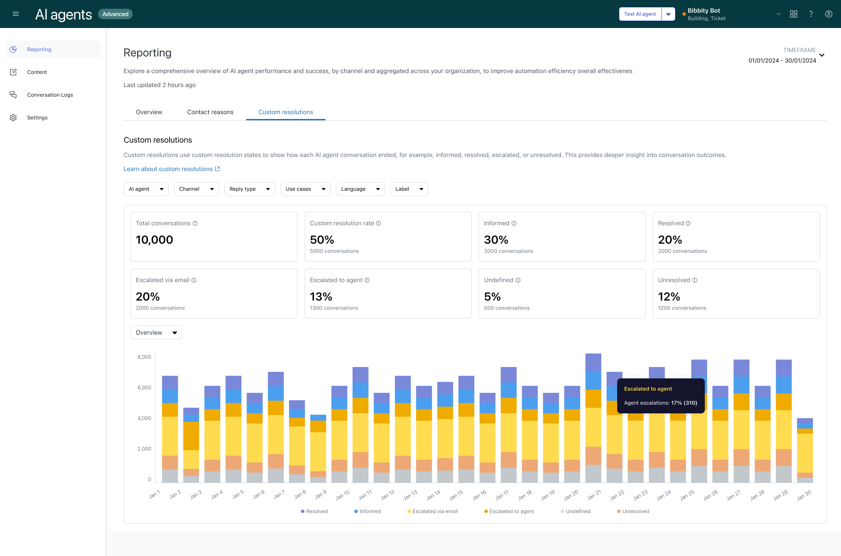Open the Timeframe date range dropdown

(x=822, y=55)
